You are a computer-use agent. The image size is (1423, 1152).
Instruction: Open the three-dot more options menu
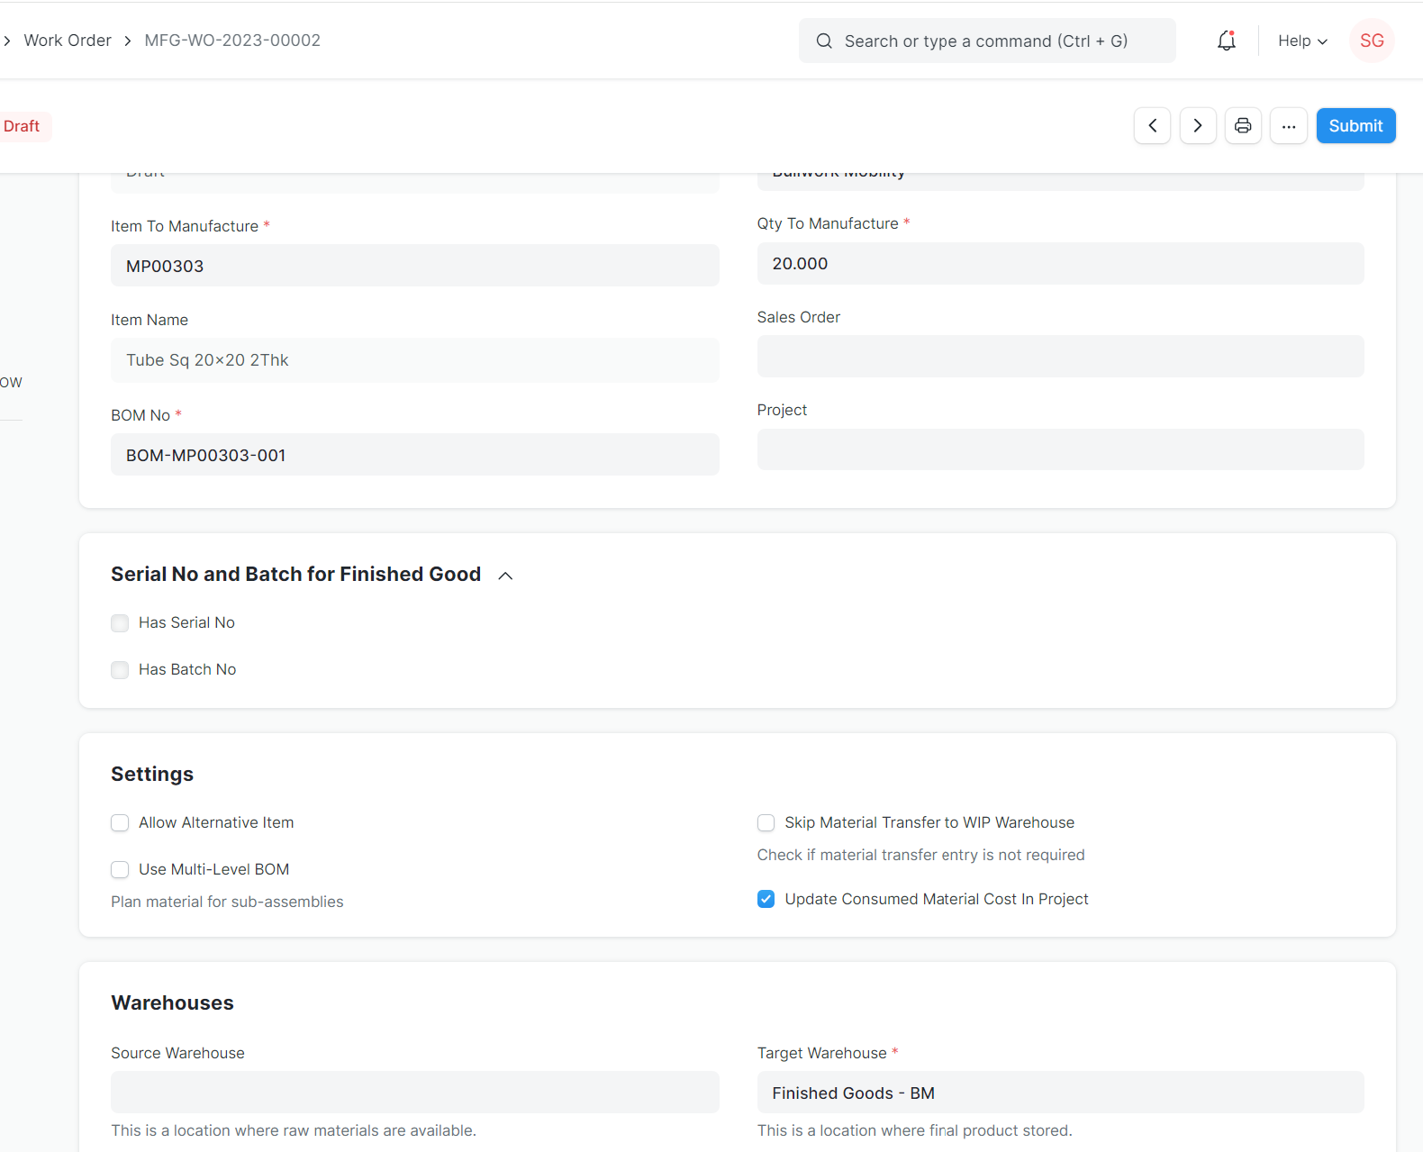[1289, 126]
